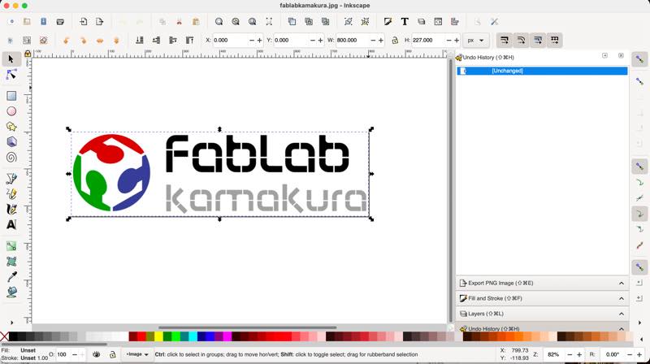The width and height of the screenshot is (650, 364).
Task: Toggle layer visibility eye in status bar
Action: [96, 354]
